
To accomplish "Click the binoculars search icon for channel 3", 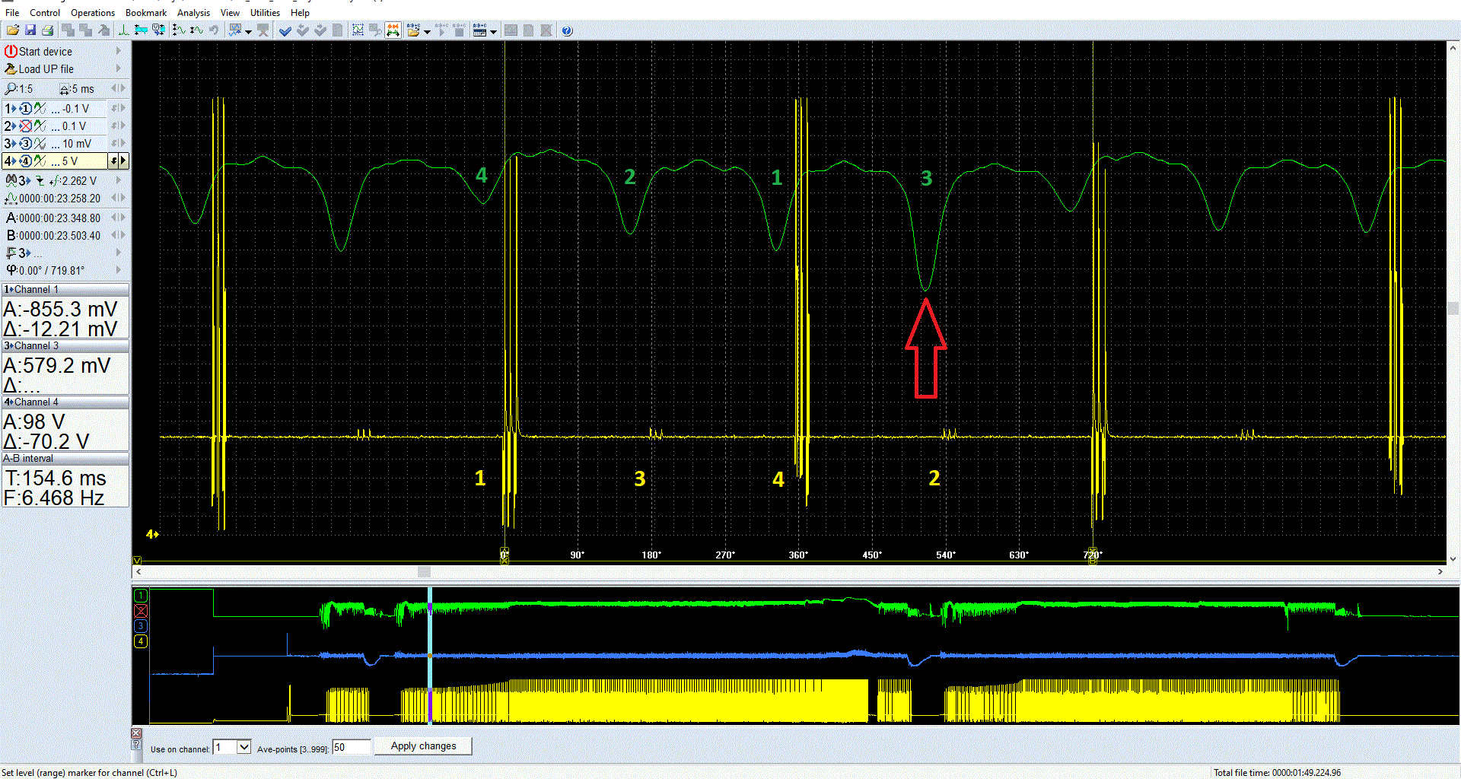I will point(11,181).
